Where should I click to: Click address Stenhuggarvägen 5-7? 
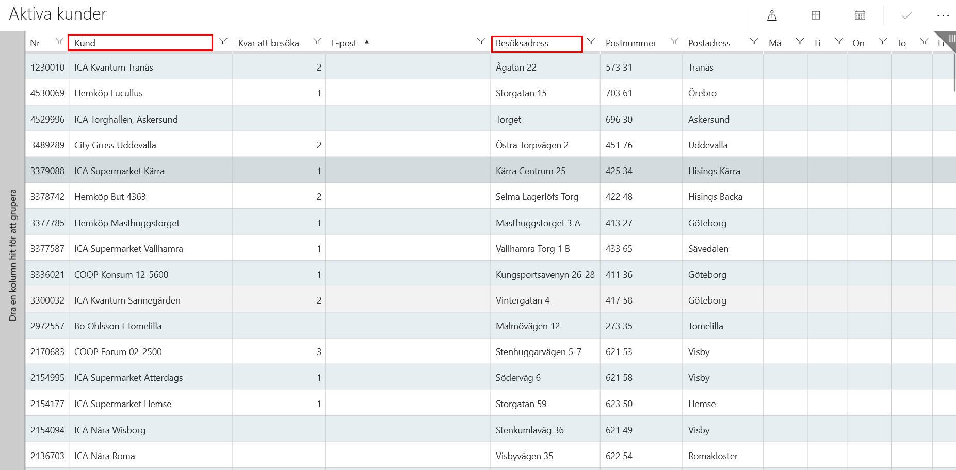(539, 352)
